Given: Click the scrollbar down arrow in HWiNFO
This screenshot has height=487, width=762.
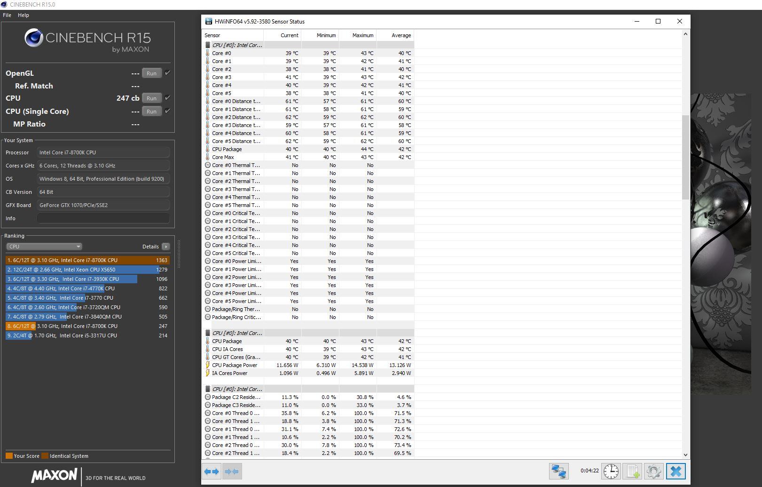Looking at the screenshot, I should click(x=685, y=455).
